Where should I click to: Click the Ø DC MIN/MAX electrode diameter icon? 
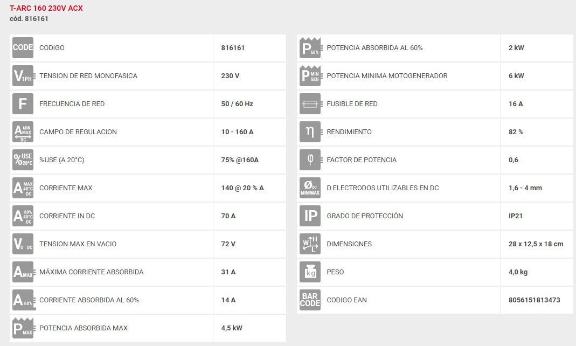pos(310,188)
